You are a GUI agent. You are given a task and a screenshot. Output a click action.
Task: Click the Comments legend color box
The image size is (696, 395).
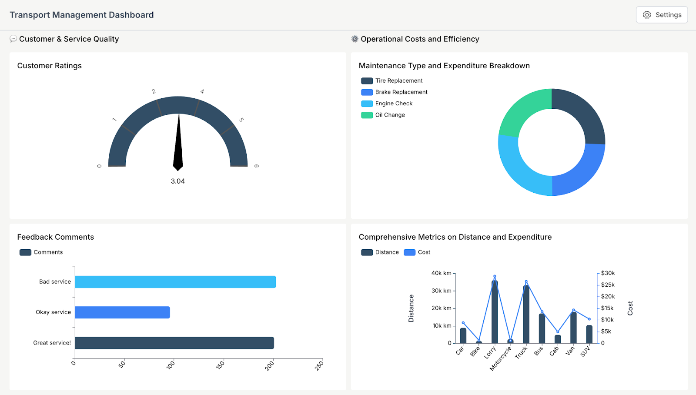tap(25, 252)
